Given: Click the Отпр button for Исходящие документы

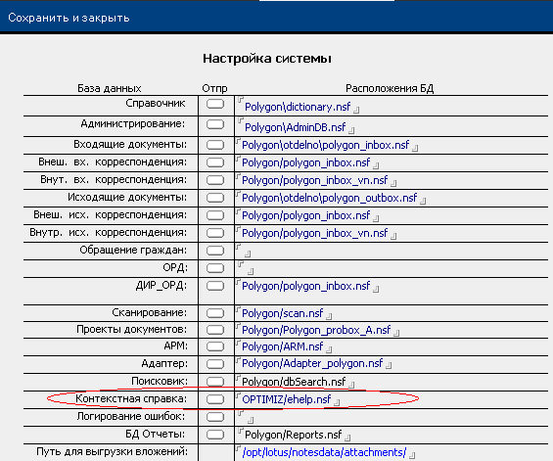Looking at the screenshot, I should 215,198.
